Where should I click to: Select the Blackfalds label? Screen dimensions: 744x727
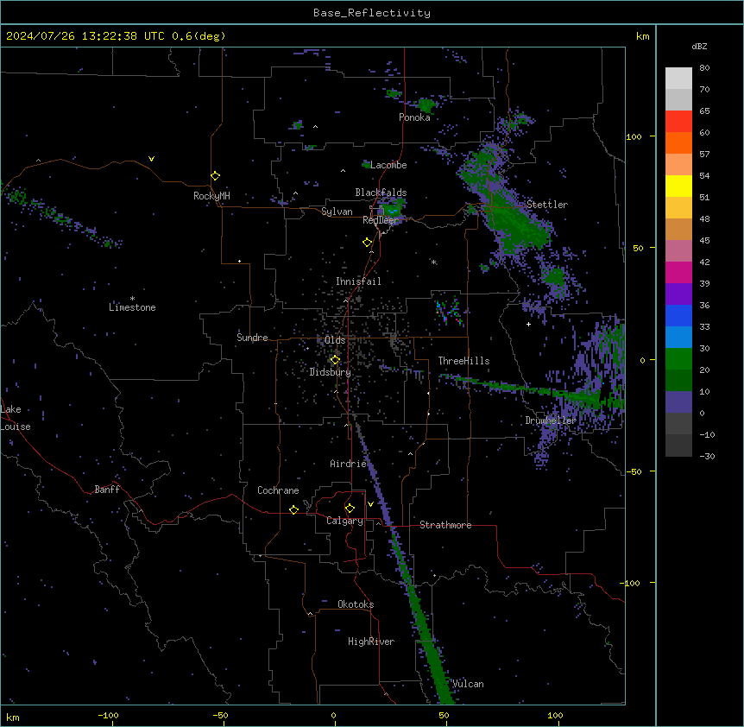pos(381,193)
